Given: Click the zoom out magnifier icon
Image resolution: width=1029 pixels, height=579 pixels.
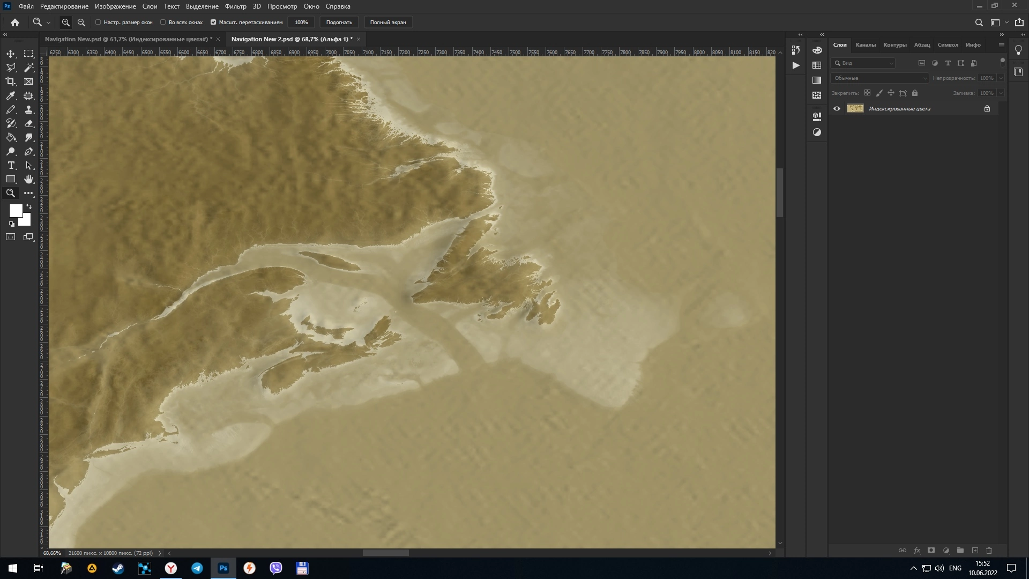Looking at the screenshot, I should 81,23.
